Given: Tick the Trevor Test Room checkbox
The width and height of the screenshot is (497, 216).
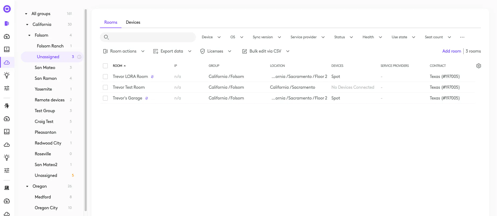Looking at the screenshot, I should click(105, 87).
